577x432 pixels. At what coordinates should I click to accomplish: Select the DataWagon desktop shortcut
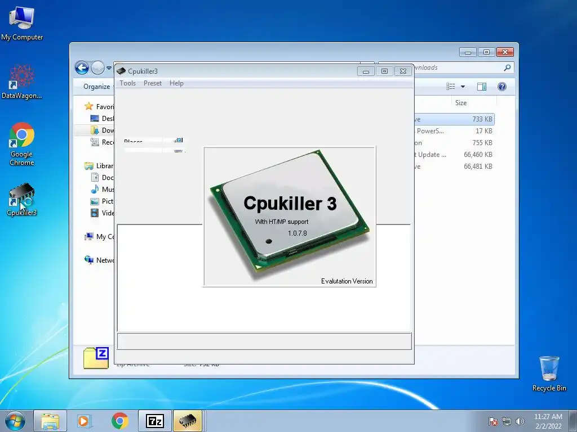point(22,82)
